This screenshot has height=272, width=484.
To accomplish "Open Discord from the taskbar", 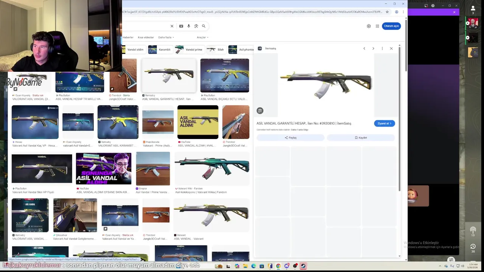I will pyautogui.click(x=287, y=266).
